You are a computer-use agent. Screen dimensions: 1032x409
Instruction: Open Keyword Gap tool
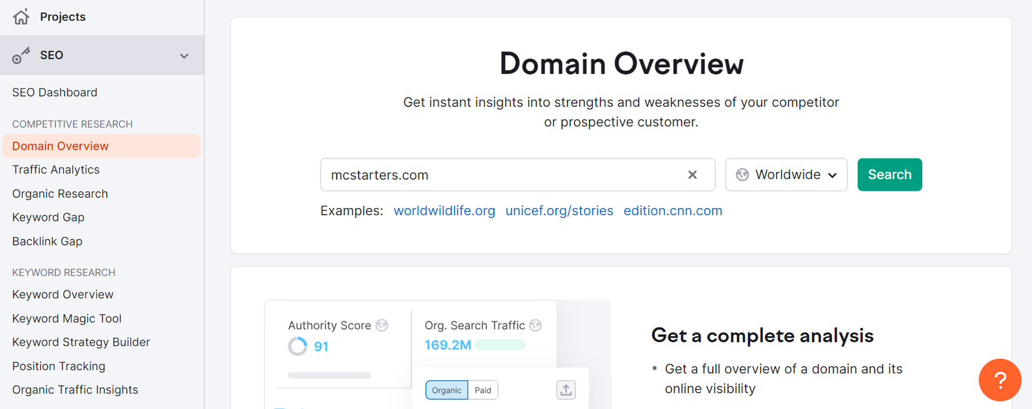pyautogui.click(x=48, y=218)
